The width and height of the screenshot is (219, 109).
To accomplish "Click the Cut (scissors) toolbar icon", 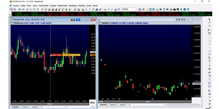I will tap(28, 10).
